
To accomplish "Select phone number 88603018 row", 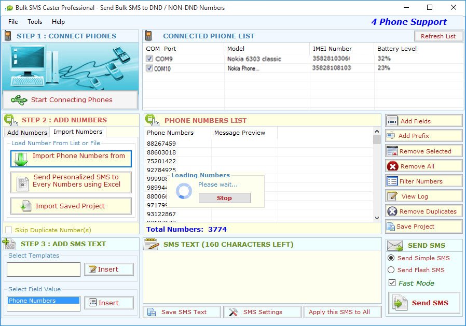I will point(161,152).
